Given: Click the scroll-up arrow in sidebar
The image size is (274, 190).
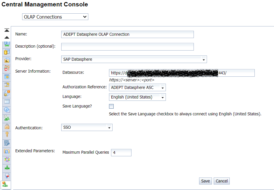Looking at the screenshot, I should (7, 37).
